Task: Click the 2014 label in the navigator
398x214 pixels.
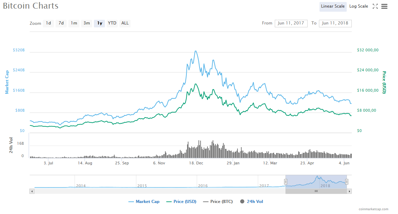Action: point(81,186)
